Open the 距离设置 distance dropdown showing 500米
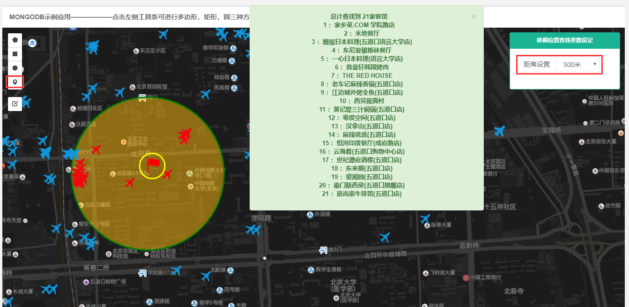This screenshot has height=307, width=629. [x=578, y=65]
